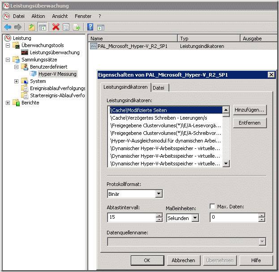
Task: Click the Sammlungssätze folder icon
Action: coord(16,60)
